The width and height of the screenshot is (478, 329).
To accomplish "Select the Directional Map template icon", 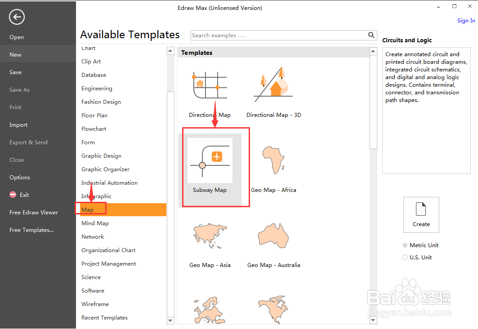I will 210,85.
